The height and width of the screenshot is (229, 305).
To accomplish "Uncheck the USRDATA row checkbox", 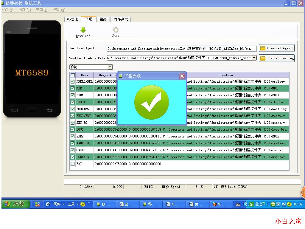I will pyautogui.click(x=73, y=157).
